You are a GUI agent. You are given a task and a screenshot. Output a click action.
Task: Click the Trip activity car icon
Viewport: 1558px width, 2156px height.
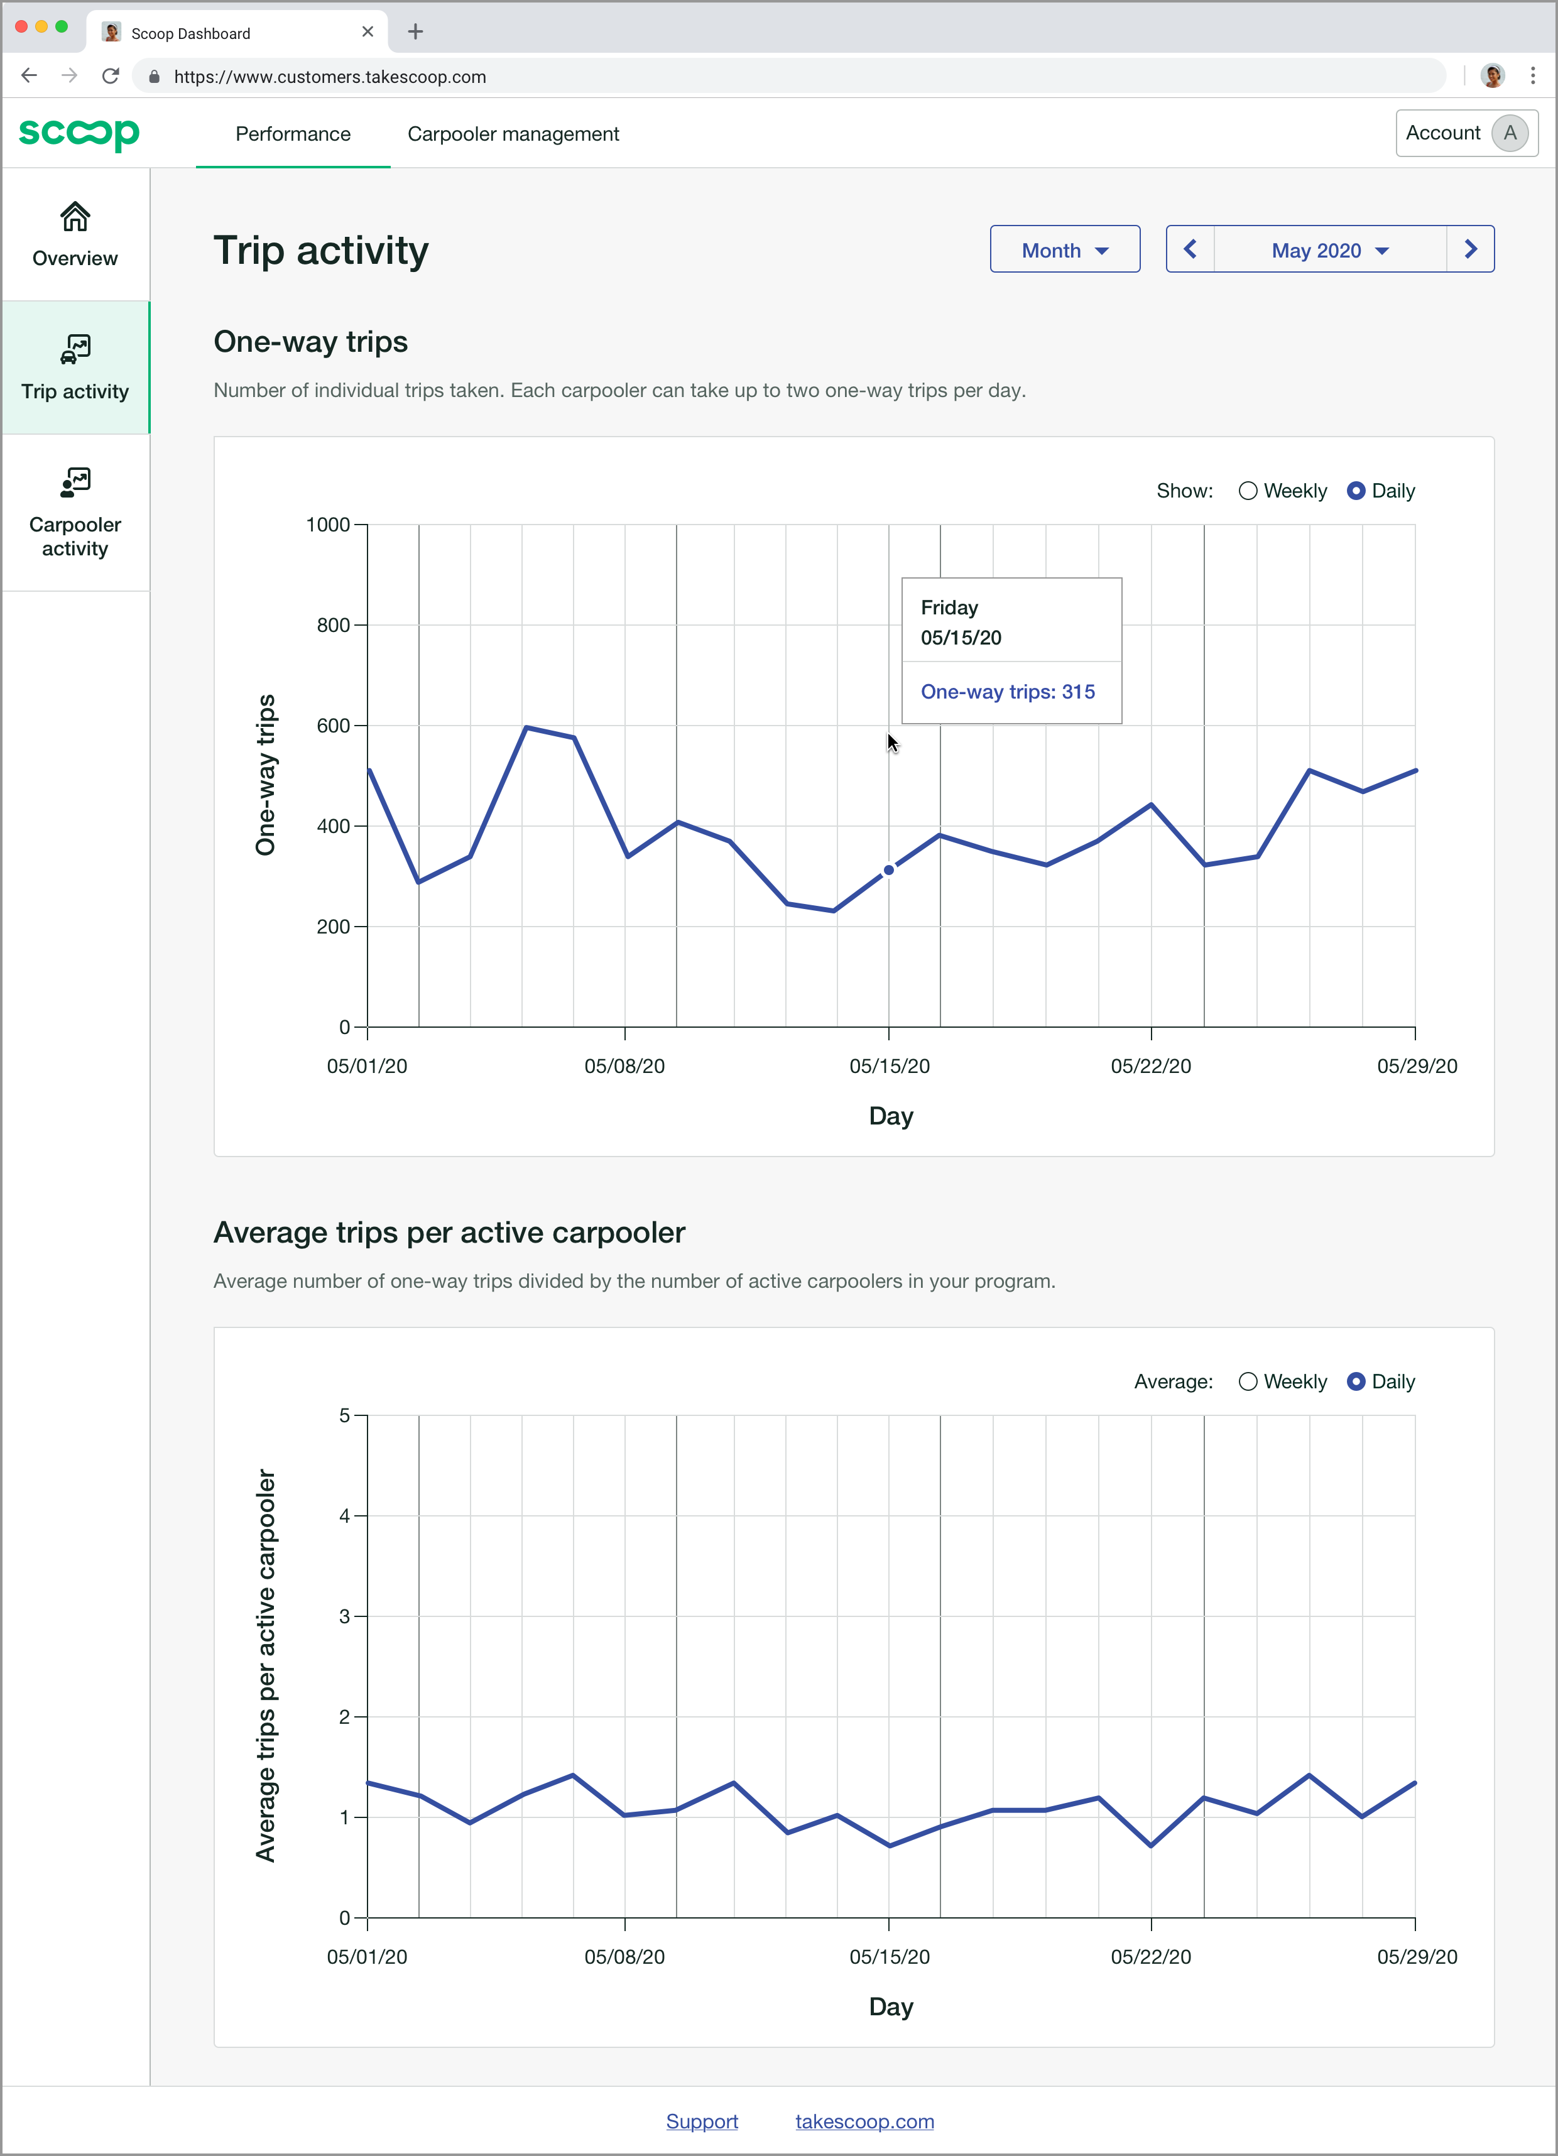pyautogui.click(x=75, y=350)
